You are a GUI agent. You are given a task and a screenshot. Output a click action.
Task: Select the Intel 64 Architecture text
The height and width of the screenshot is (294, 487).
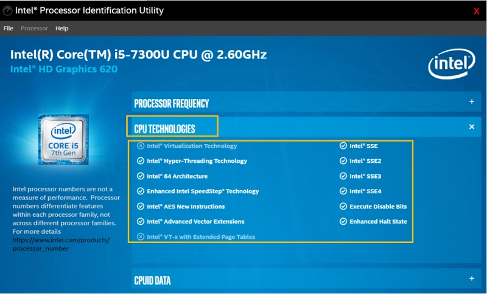(x=177, y=176)
